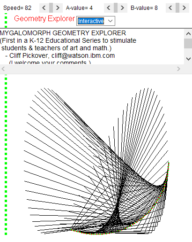Decrease A-value with its left arrow
Screen dimensions: 192x242
click(x=109, y=8)
